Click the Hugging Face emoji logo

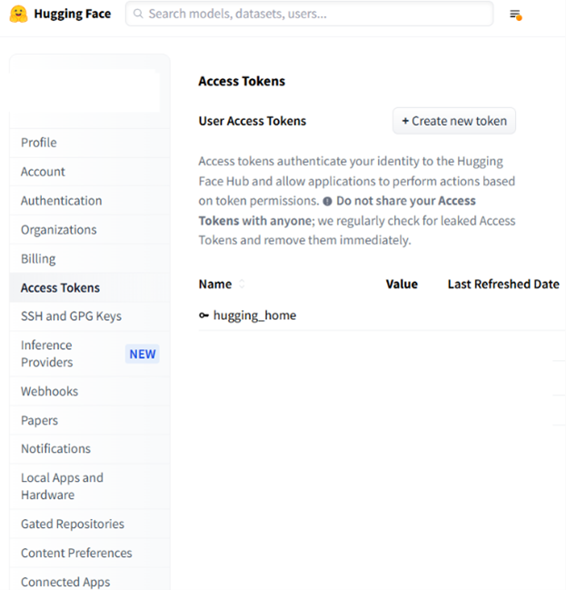[18, 14]
